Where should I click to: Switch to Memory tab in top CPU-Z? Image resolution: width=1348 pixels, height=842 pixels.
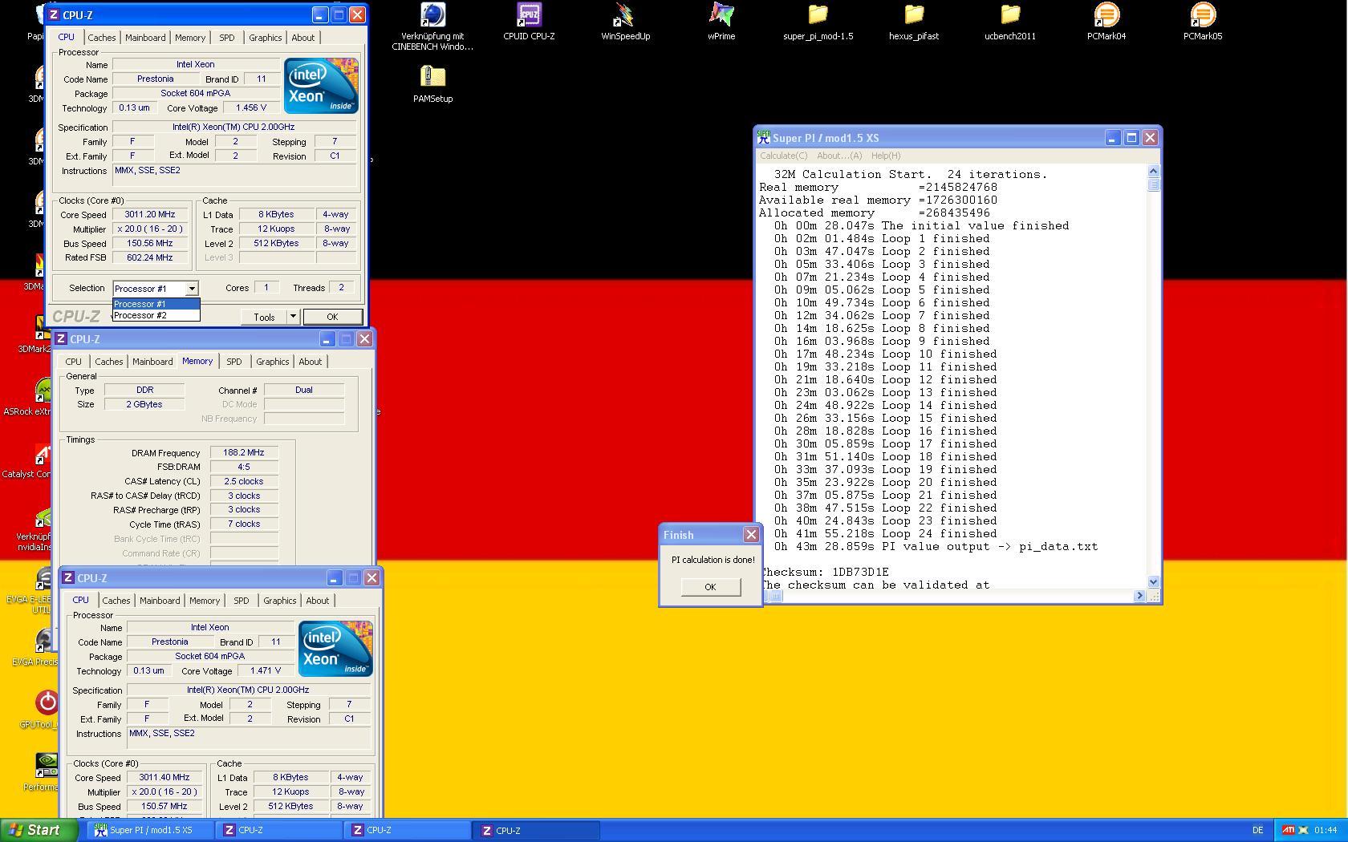pyautogui.click(x=190, y=38)
